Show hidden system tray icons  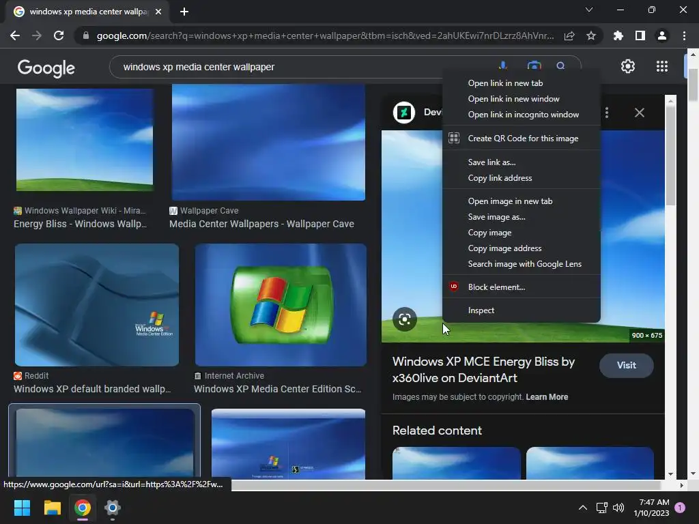(583, 508)
